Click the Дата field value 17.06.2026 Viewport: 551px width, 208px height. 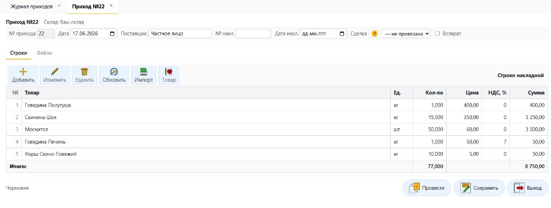coord(86,34)
